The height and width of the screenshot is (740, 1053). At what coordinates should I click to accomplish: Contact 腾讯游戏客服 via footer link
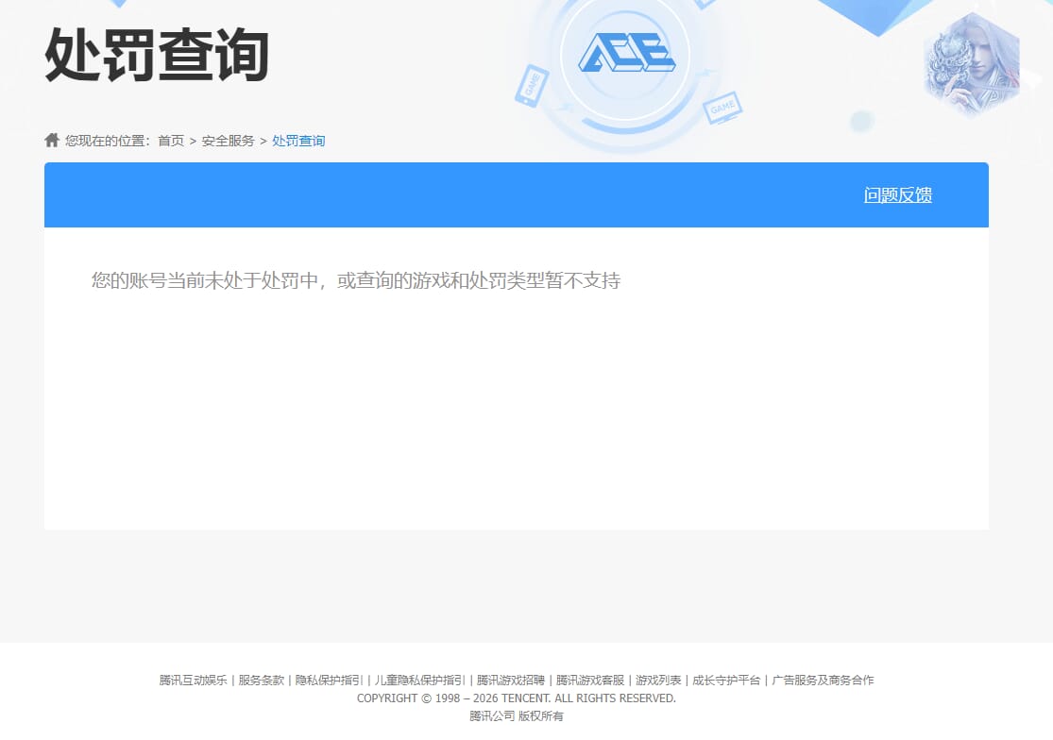(591, 680)
